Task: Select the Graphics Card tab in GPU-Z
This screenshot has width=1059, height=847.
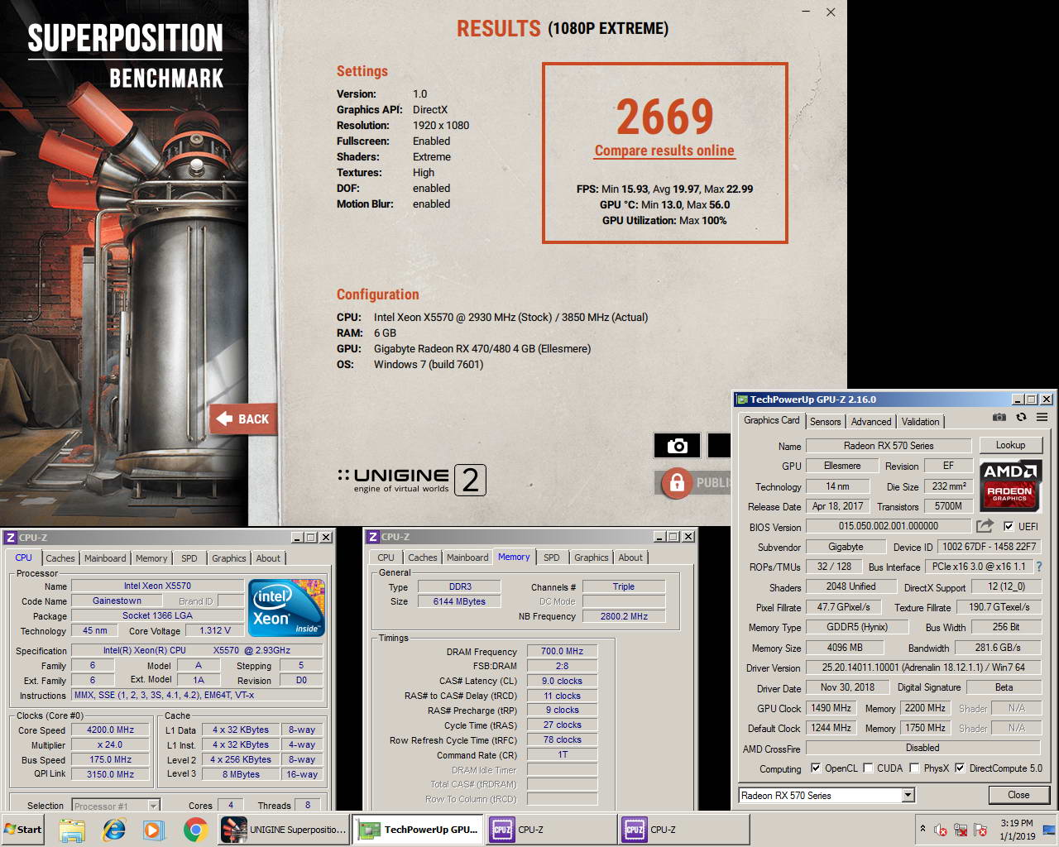Action: click(771, 420)
